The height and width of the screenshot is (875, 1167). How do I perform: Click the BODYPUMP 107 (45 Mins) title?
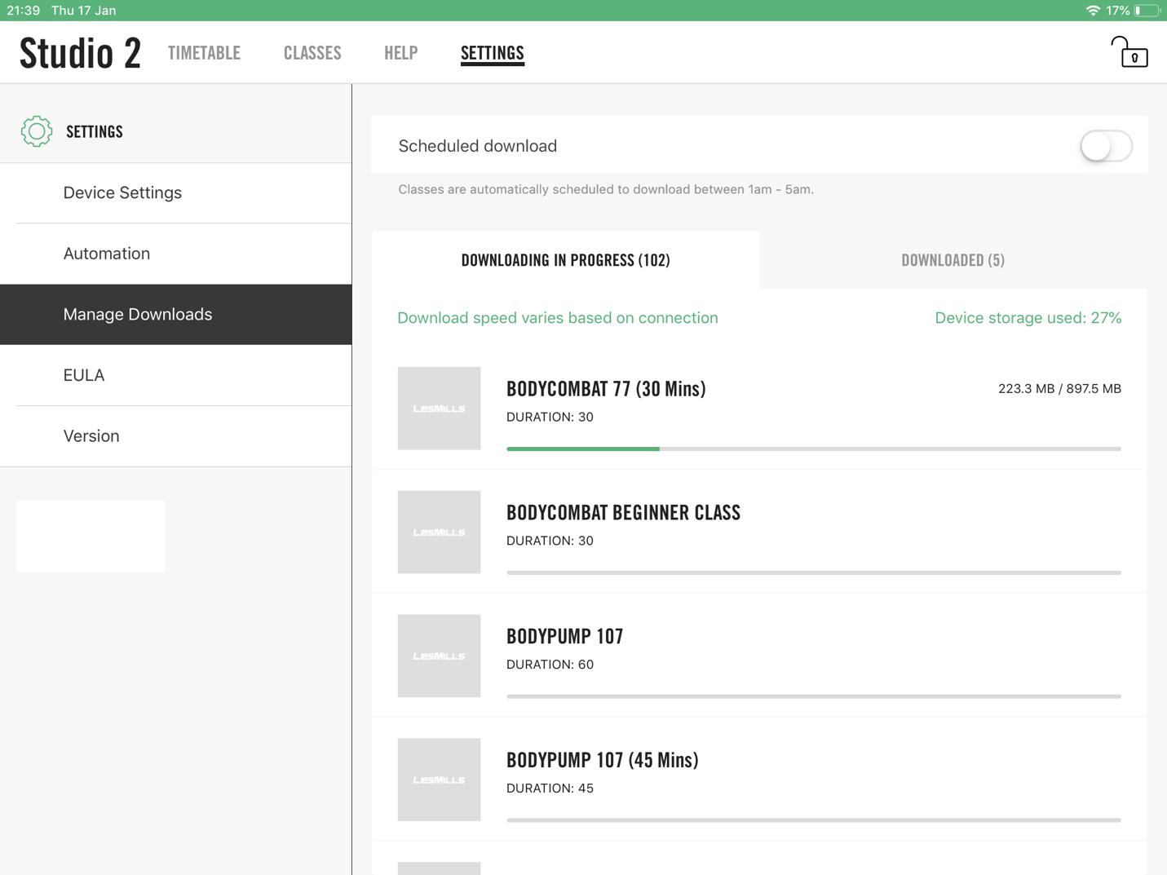[603, 761]
